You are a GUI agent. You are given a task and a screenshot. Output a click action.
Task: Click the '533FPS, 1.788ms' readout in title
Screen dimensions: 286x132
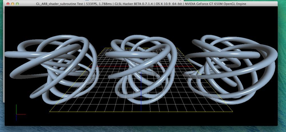coord(99,4)
